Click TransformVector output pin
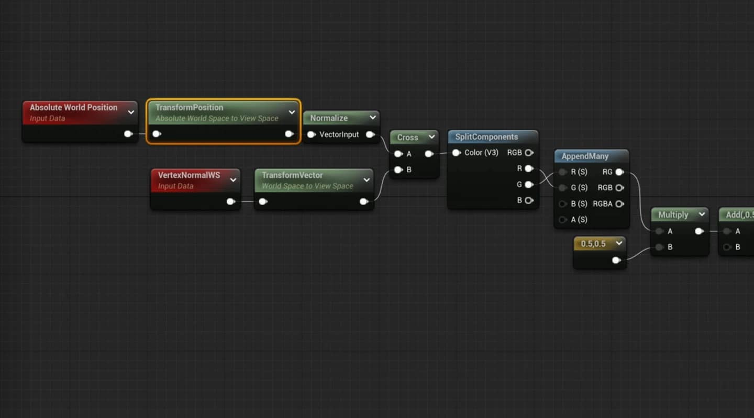The height and width of the screenshot is (418, 754). tap(364, 201)
